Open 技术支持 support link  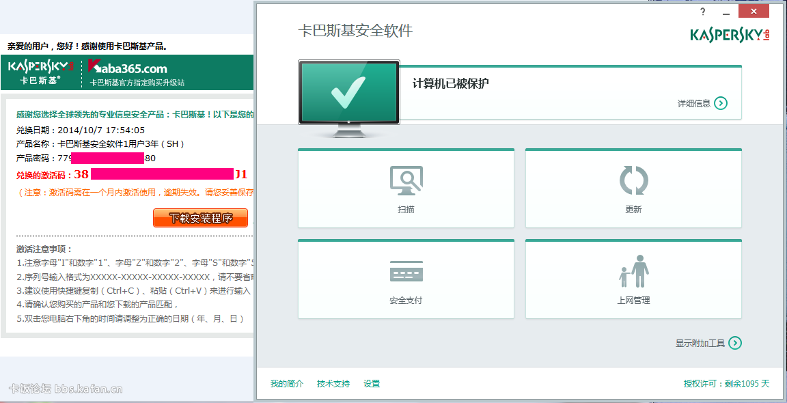333,384
